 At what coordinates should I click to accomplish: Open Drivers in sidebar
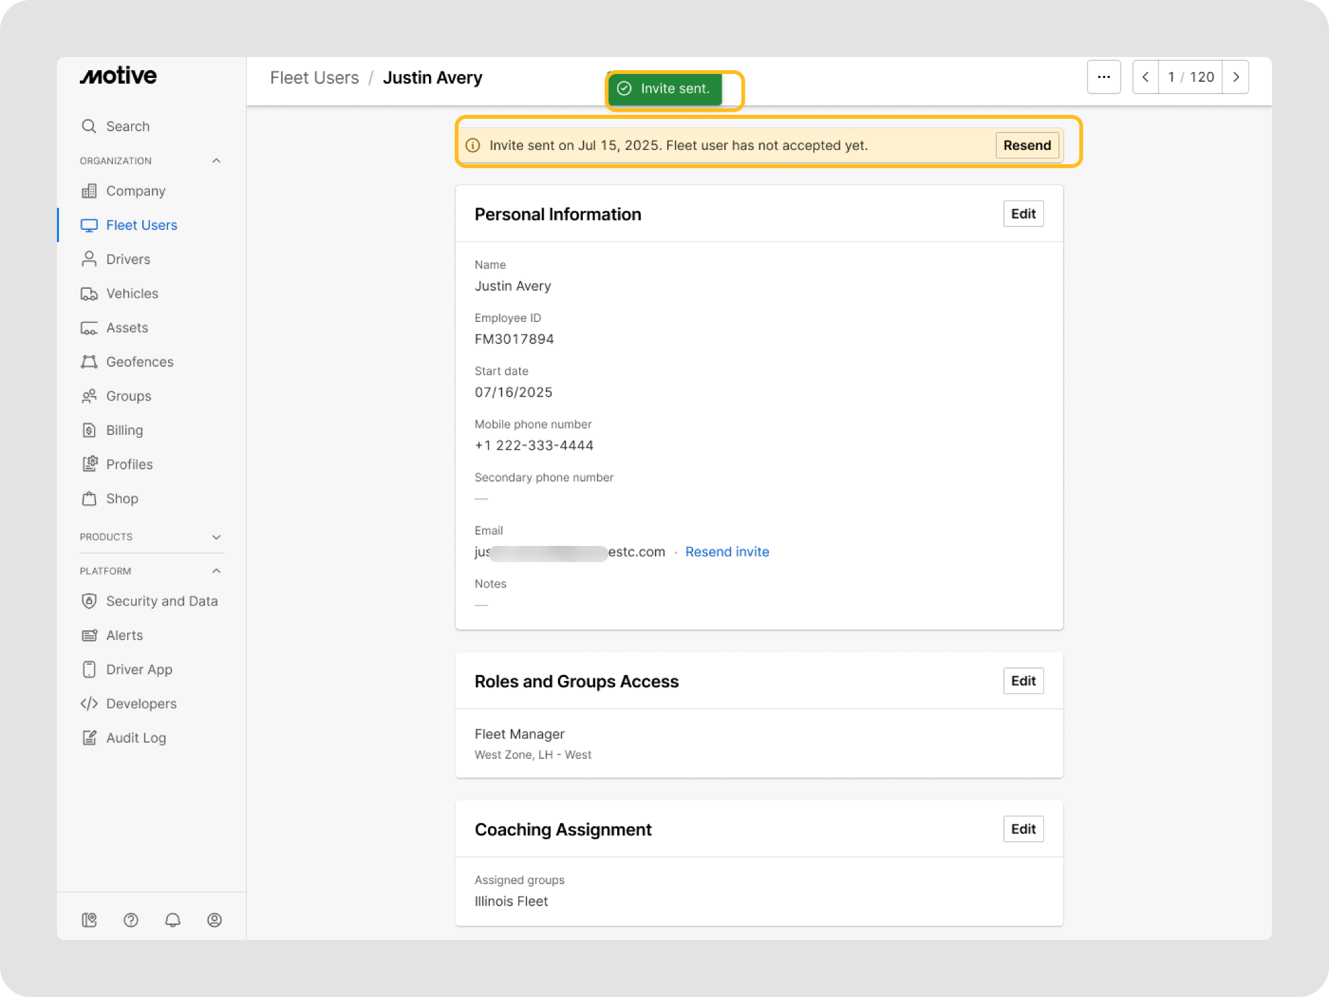pos(128,259)
